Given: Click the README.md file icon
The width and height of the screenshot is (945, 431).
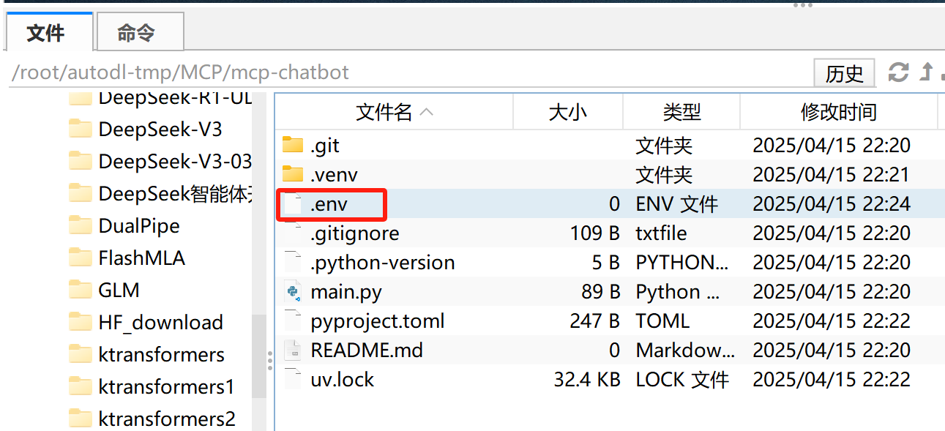Looking at the screenshot, I should coord(293,350).
